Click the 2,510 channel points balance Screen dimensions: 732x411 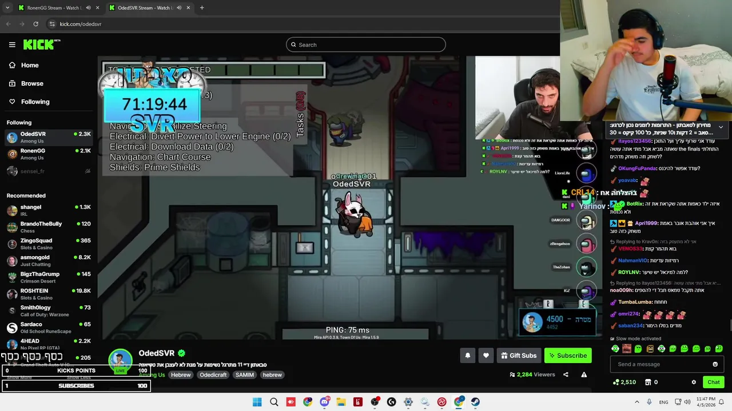624,382
